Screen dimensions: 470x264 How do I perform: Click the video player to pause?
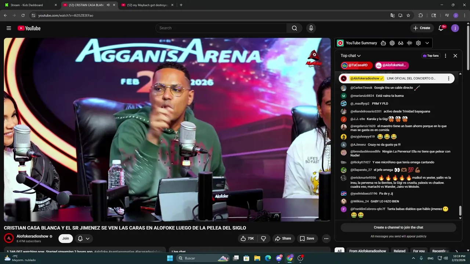coord(167,129)
